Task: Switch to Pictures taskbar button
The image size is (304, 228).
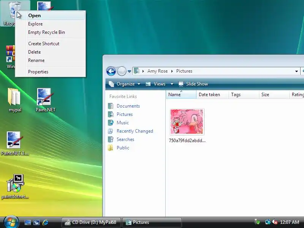Action: 152,222
